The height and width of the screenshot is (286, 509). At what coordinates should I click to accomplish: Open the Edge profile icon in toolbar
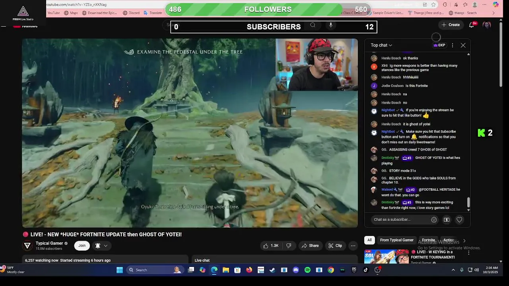tap(475, 5)
